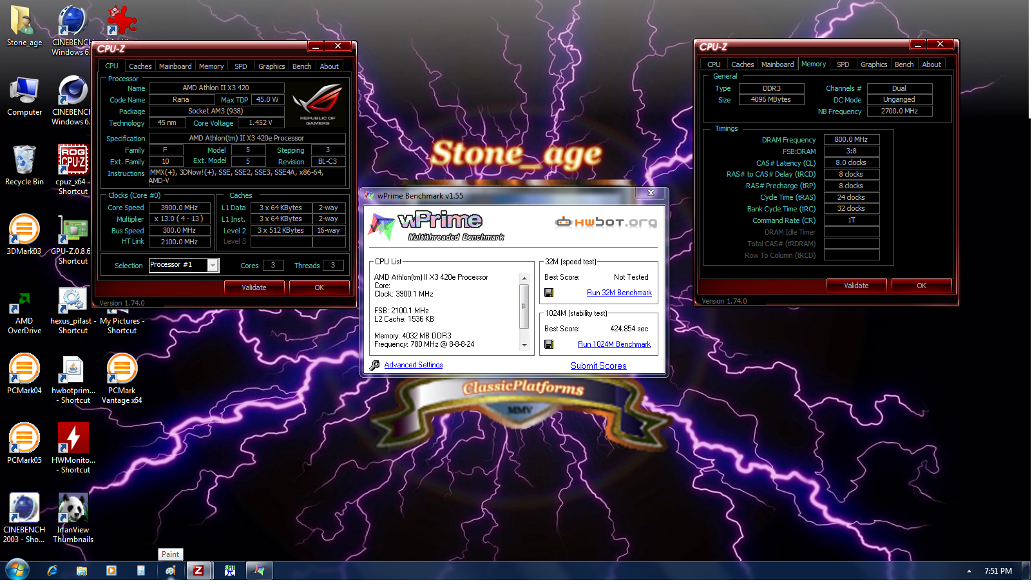
Task: Click the HT Link value 2100.0 MHz
Action: click(x=180, y=242)
